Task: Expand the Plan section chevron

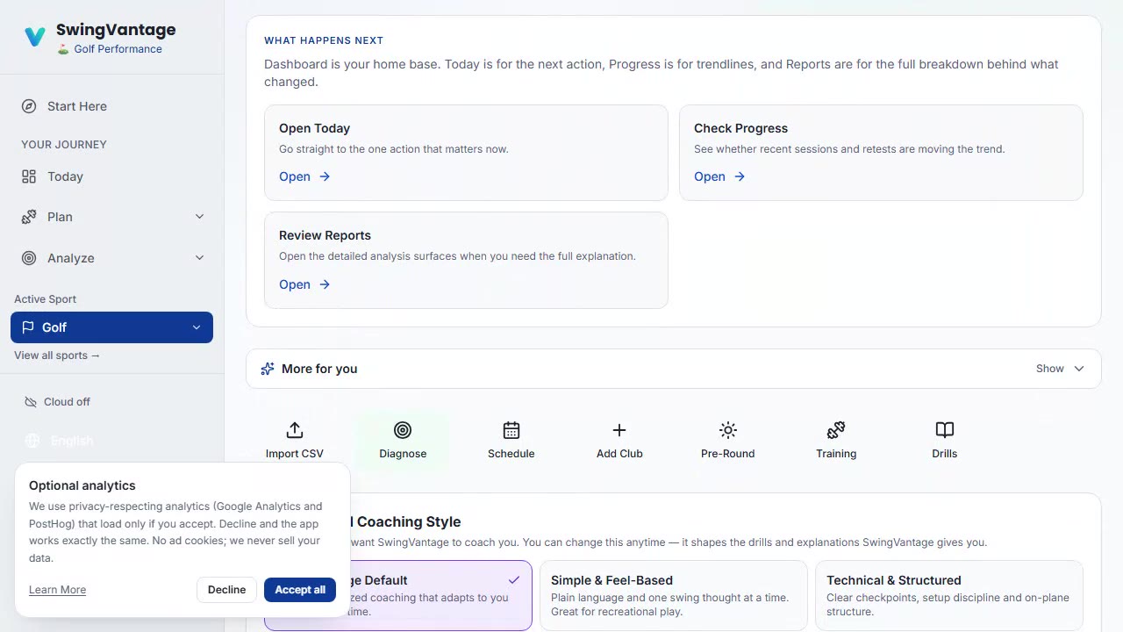Action: tap(199, 217)
